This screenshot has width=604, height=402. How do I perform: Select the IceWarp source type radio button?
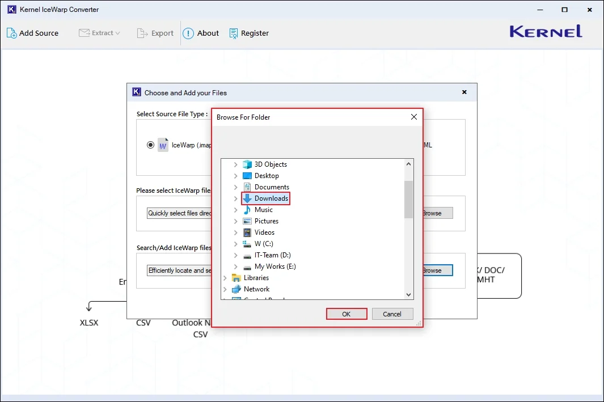click(x=150, y=145)
